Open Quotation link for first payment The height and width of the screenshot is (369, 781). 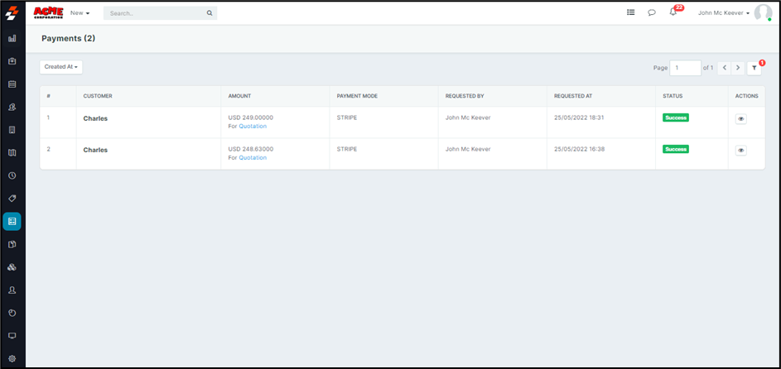click(x=253, y=127)
